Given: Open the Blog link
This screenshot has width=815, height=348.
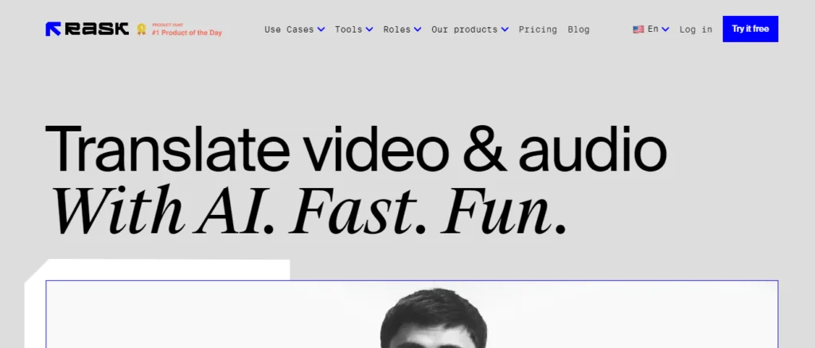Looking at the screenshot, I should click(579, 29).
